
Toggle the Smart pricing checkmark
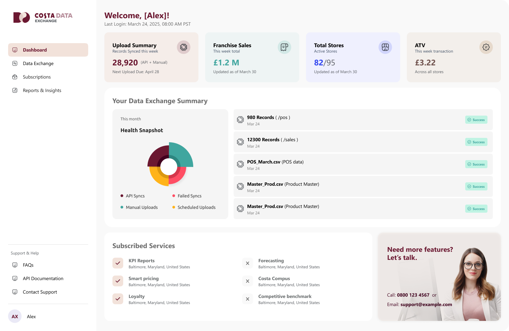118,281
